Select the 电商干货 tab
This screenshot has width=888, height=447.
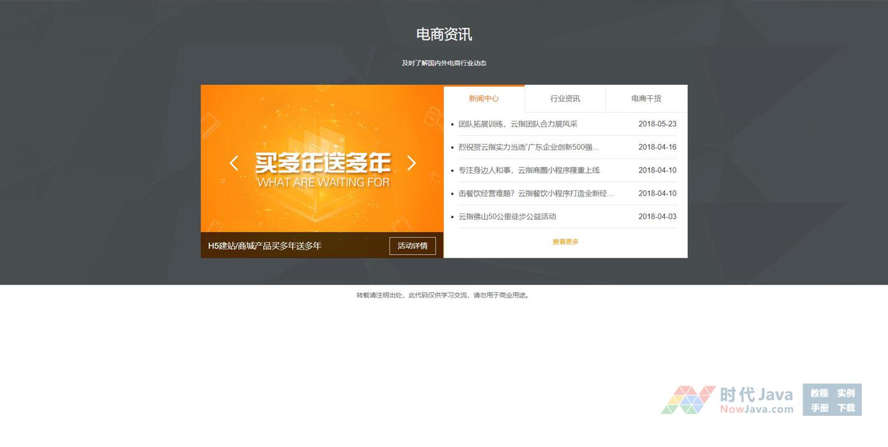pos(646,98)
